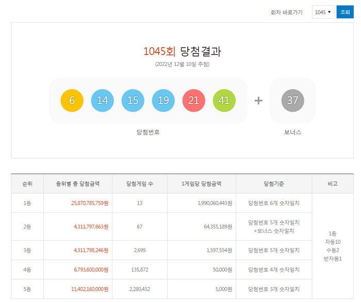Click the per-game prize 1,990,060,443원

click(215, 203)
